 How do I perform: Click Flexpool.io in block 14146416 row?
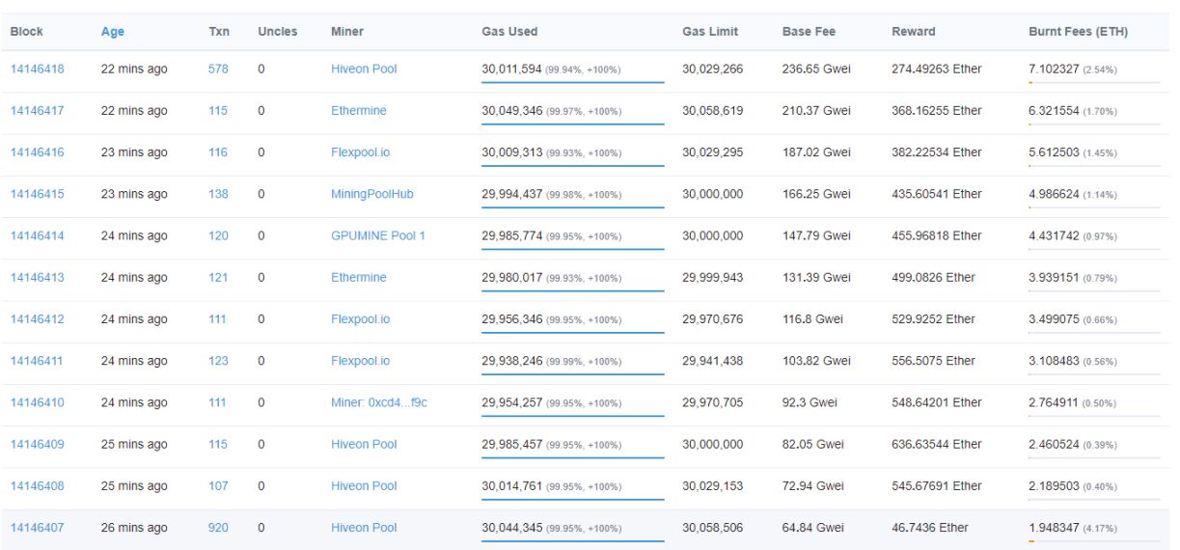click(360, 152)
